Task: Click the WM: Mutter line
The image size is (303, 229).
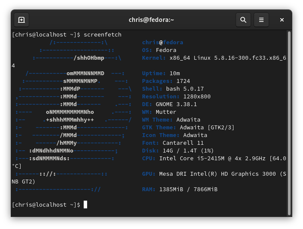Action: click(159, 112)
